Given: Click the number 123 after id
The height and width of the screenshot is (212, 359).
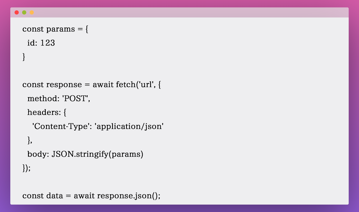Looking at the screenshot, I should pyautogui.click(x=48, y=43).
